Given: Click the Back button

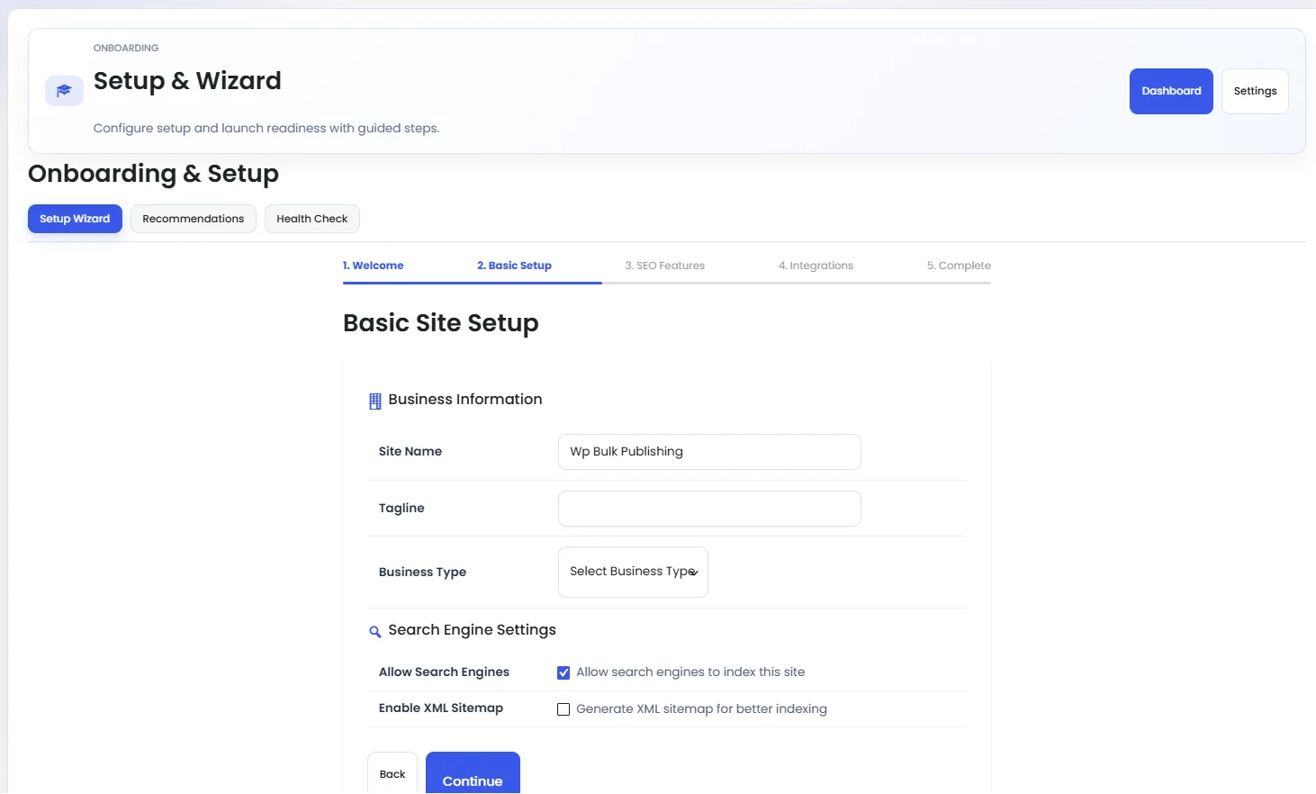Looking at the screenshot, I should [x=392, y=774].
